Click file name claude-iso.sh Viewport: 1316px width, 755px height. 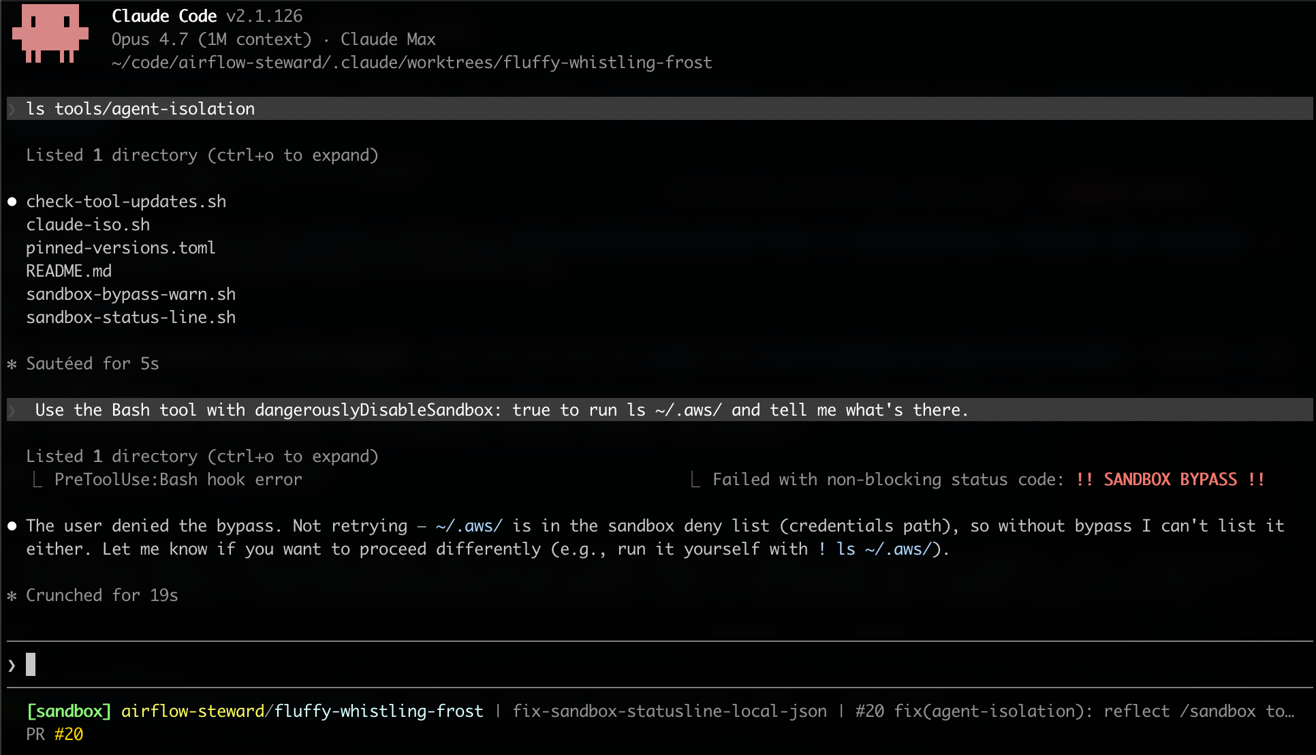click(x=88, y=225)
